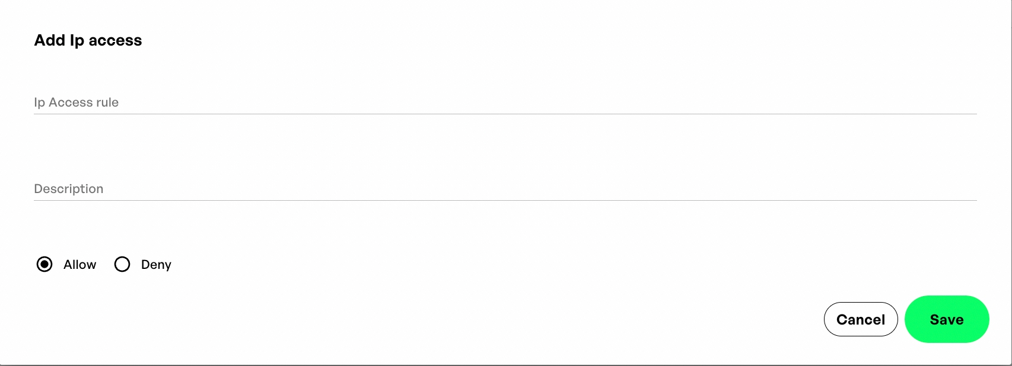Click the "Add Ip access" dialog heading
Screen dimensions: 1012x366
click(88, 40)
